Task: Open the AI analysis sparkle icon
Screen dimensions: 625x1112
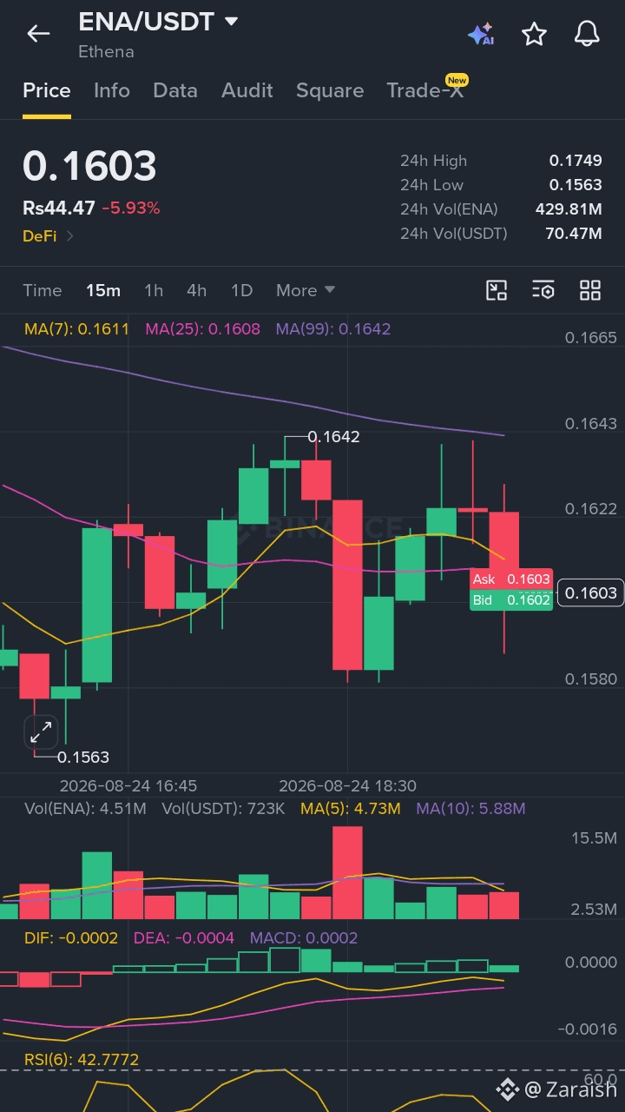Action: [x=481, y=34]
